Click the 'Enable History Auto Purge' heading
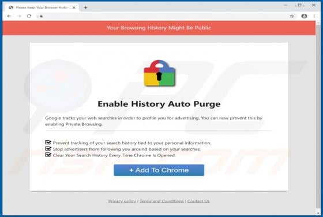The height and width of the screenshot is (217, 323). coord(159,104)
